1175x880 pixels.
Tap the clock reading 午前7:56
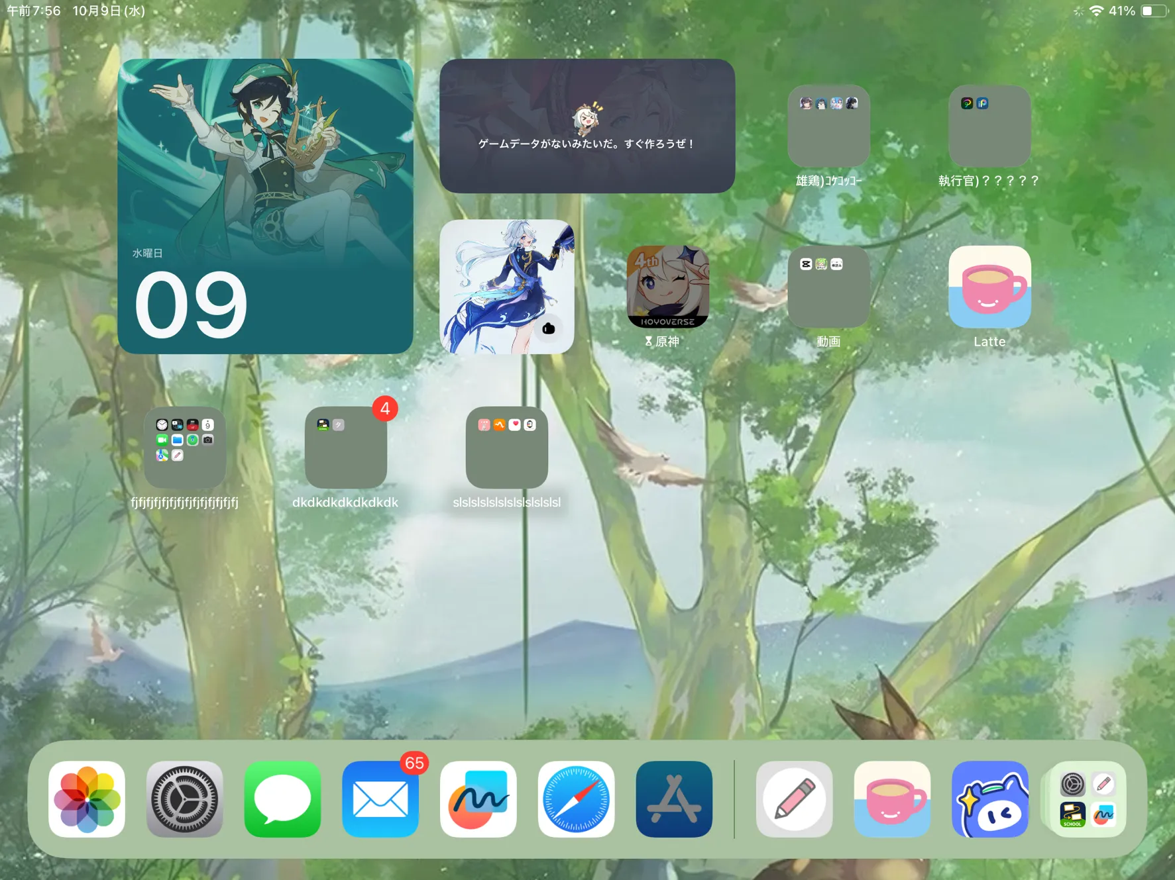click(x=34, y=11)
